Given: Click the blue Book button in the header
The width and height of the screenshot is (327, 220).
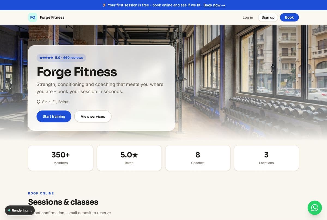Looking at the screenshot, I should point(289,17).
